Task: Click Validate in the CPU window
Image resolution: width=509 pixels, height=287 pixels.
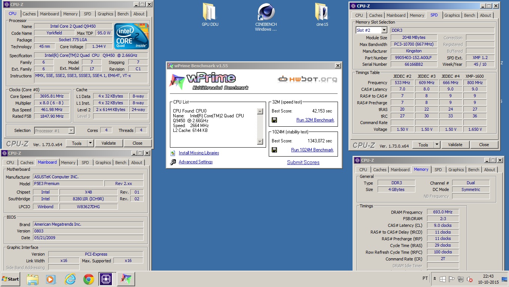Action: pyautogui.click(x=108, y=143)
